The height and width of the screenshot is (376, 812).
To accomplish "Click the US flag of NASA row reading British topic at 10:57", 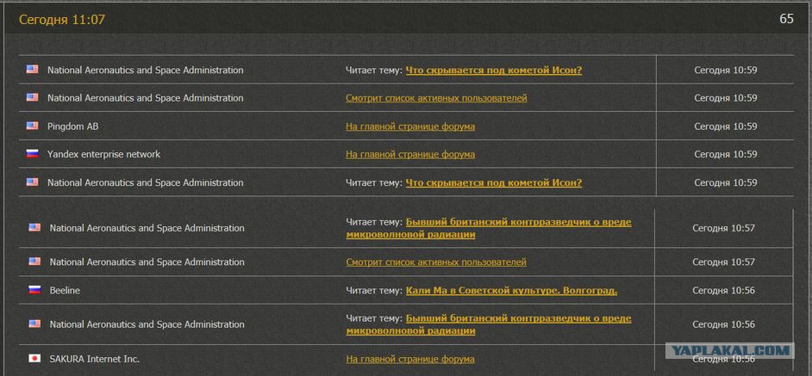I will (34, 227).
